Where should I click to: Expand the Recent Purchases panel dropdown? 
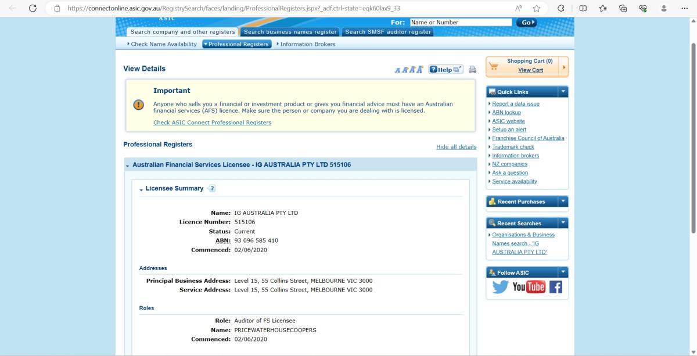tap(562, 202)
